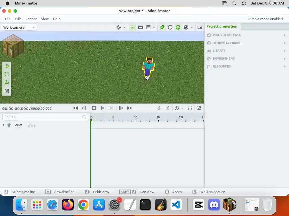289x216 pixels.
Task: Expand the Render Settings section
Action: (x=247, y=43)
